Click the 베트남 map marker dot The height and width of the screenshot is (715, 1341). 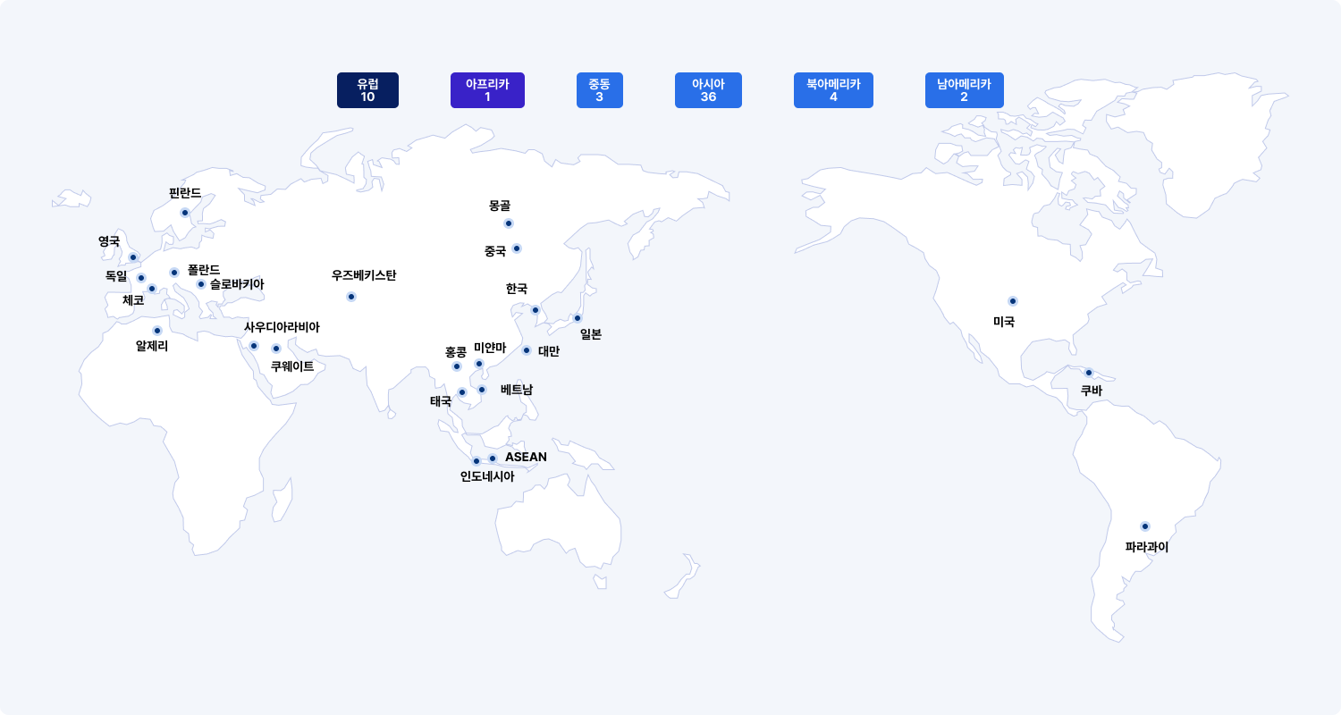[482, 390]
